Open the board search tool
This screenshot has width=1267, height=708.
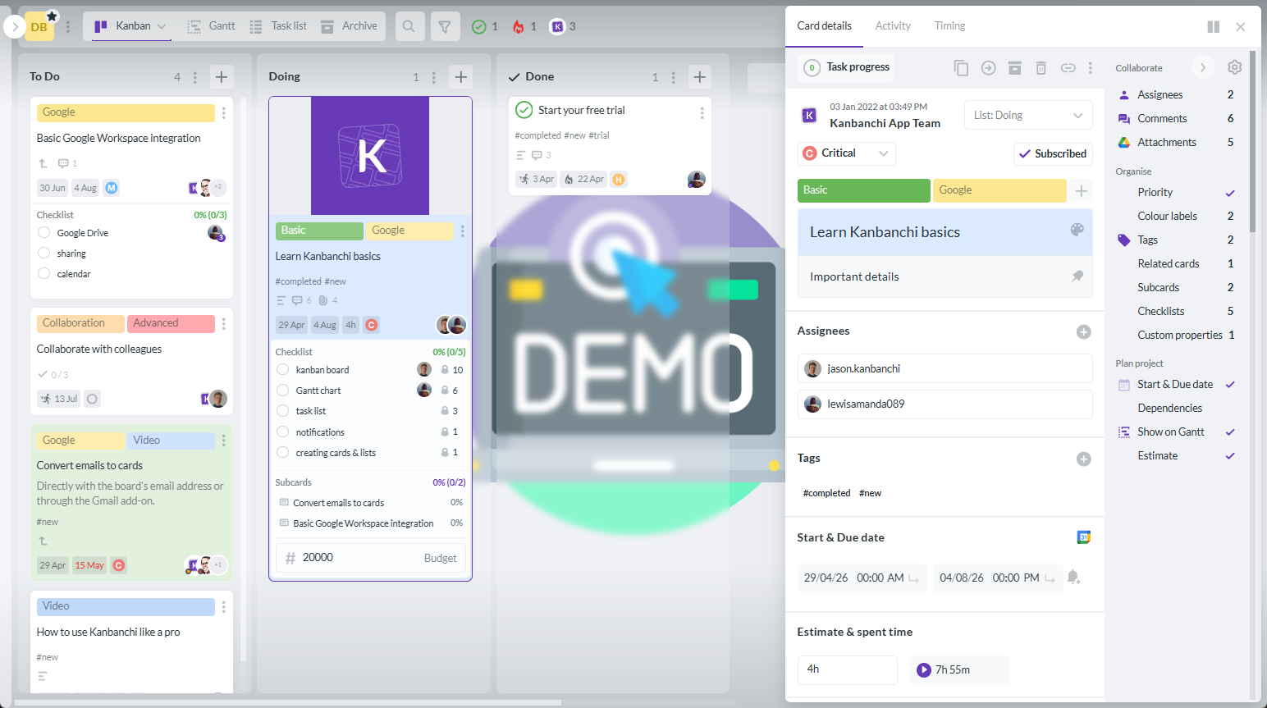(x=409, y=26)
